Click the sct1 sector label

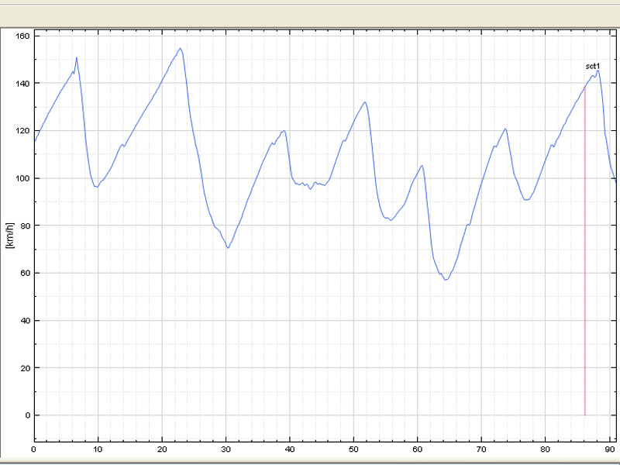592,66
